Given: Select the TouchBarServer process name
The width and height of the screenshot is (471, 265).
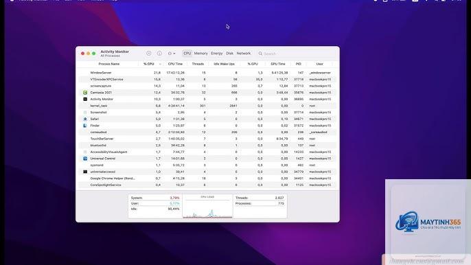Looking at the screenshot, I should pyautogui.click(x=102, y=139).
